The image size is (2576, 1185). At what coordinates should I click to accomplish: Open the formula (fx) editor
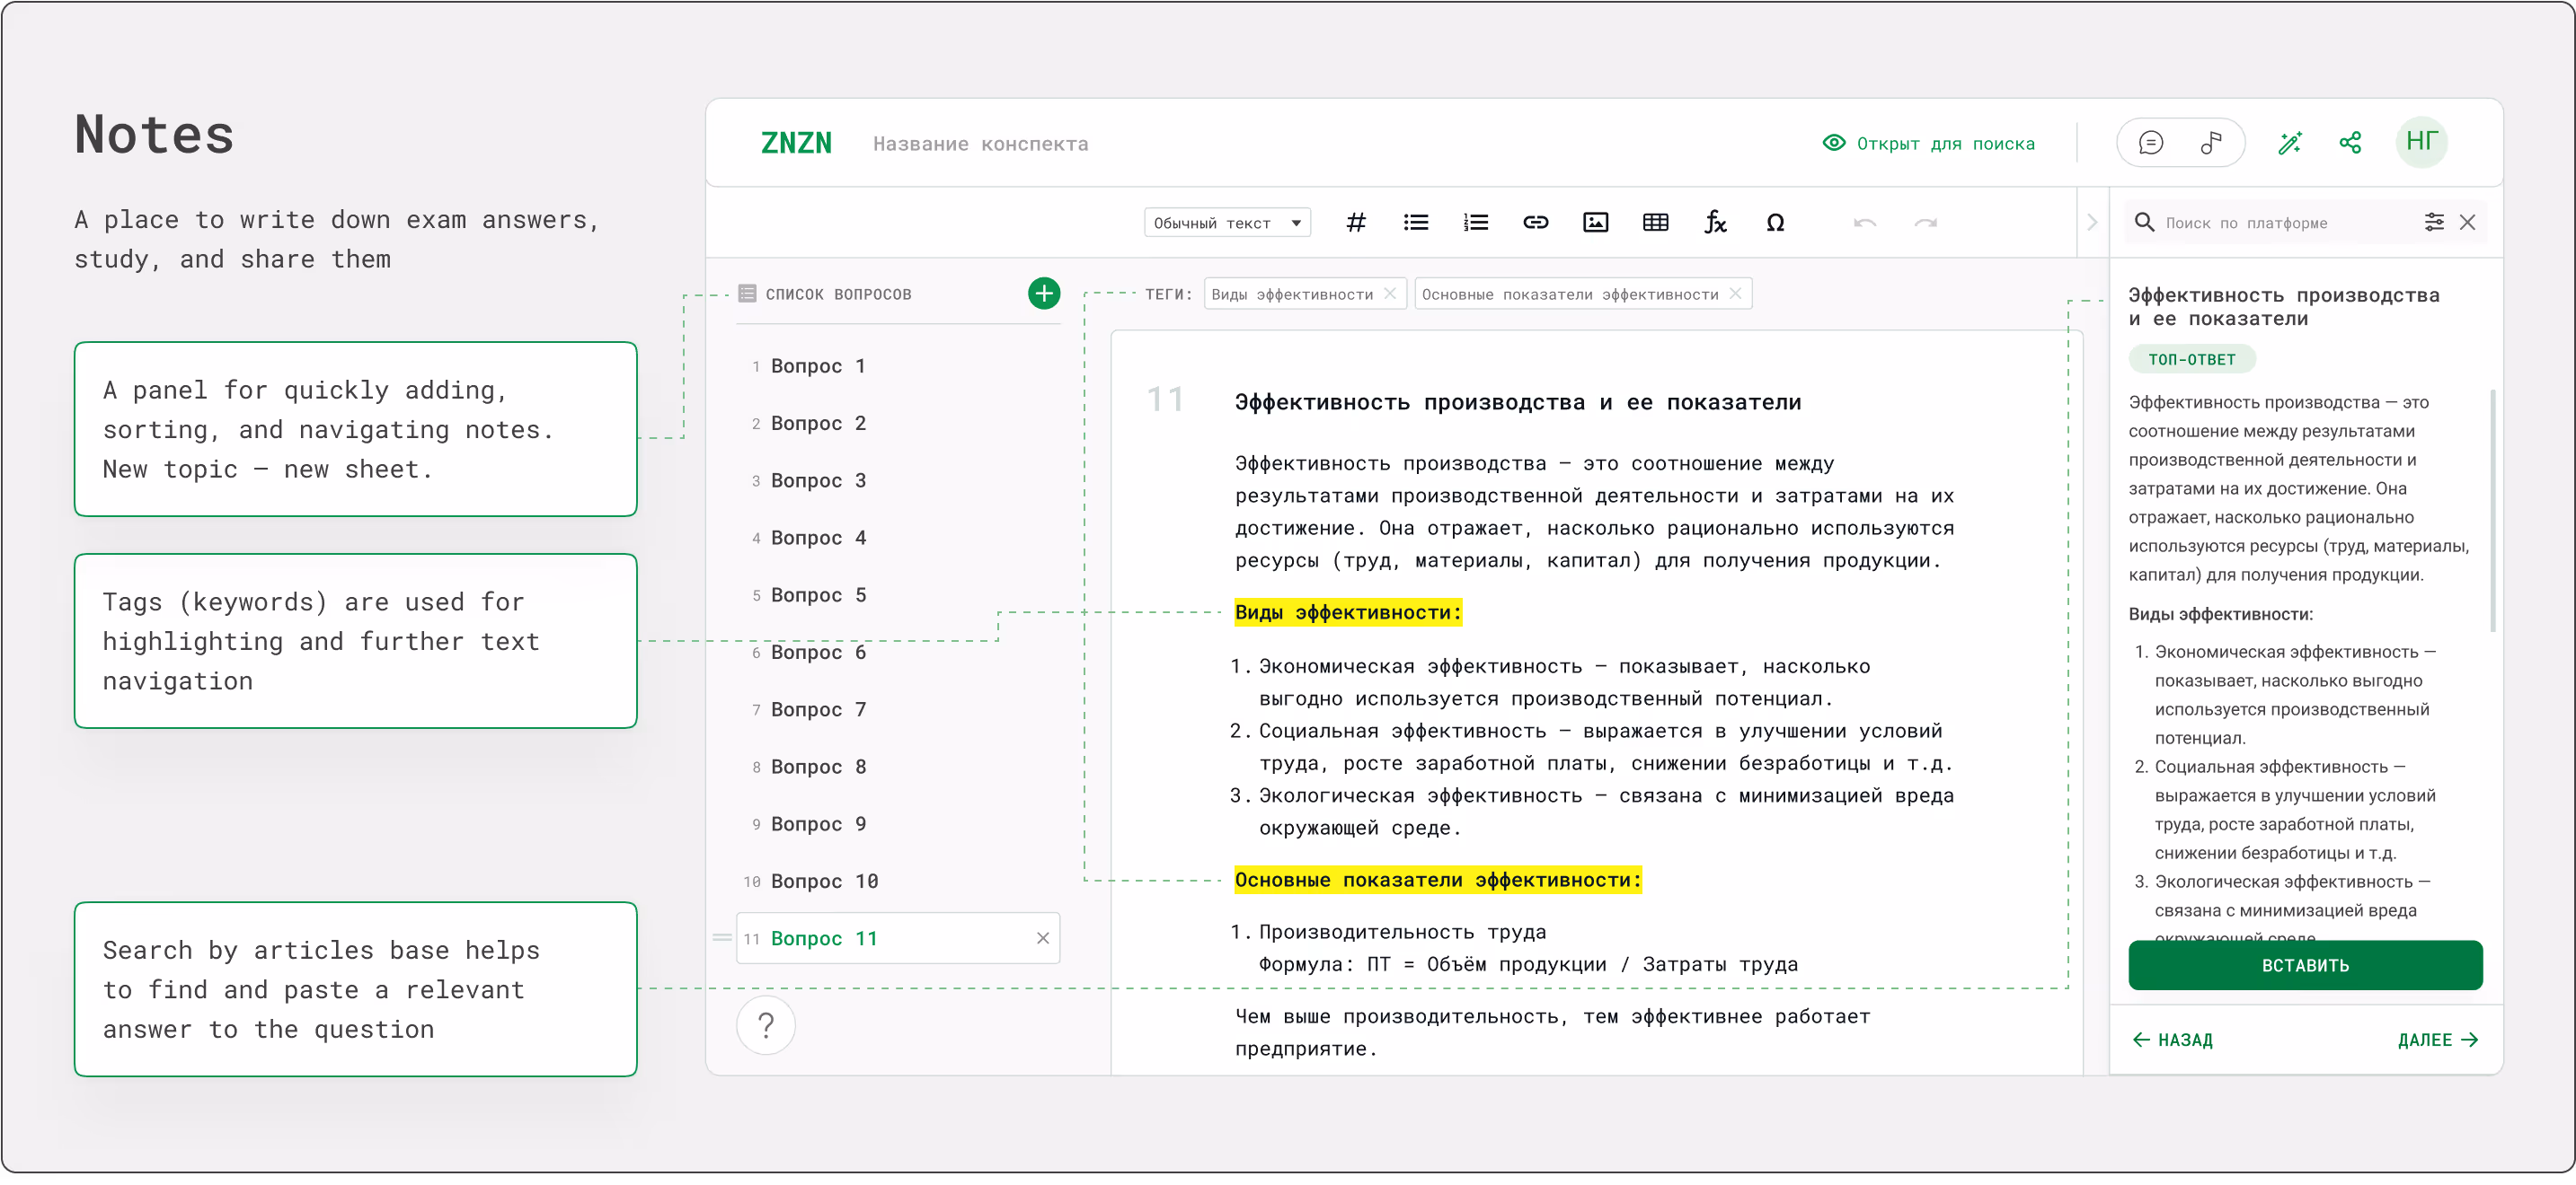(x=1715, y=223)
